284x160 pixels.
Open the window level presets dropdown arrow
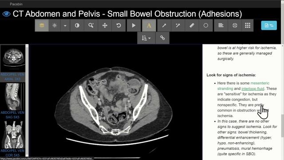tap(65, 25)
